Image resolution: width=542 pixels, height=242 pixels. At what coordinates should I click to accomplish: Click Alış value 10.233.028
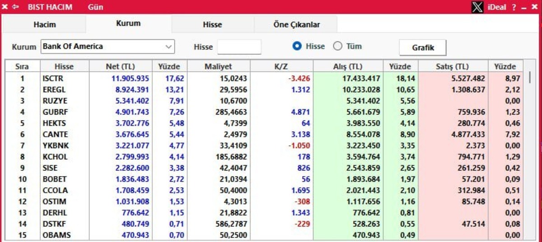361,89
